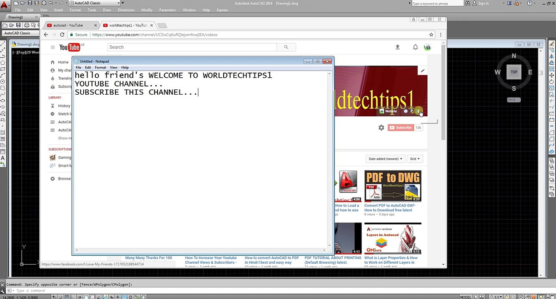The image size is (556, 299).
Task: Click the Save icon in Quick Access toolbar
Action: [30, 3]
